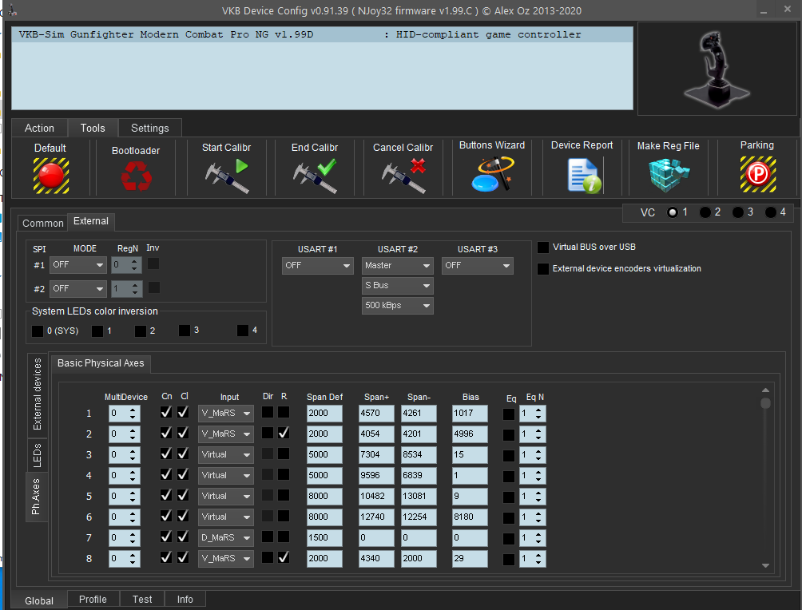
Task: Select VC radio button 2
Action: (x=705, y=212)
